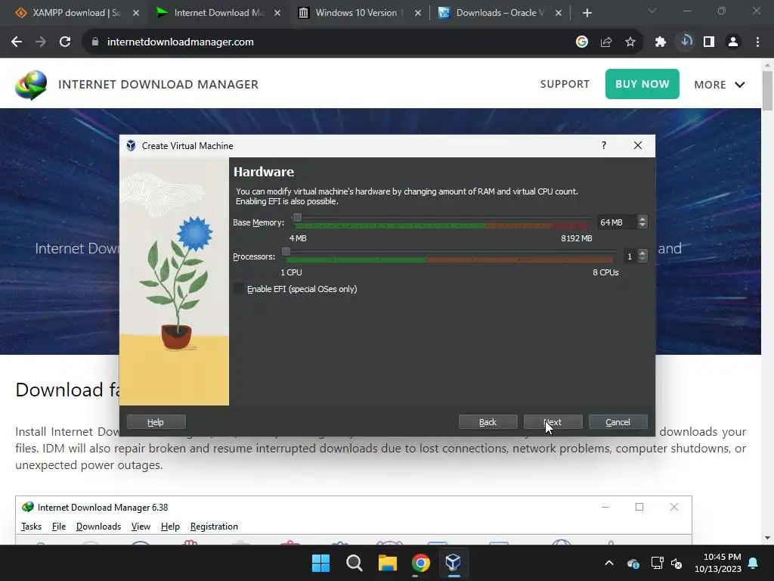Open the clock showing 10:45 PM
Screen dimensions: 774x581
tap(718, 563)
